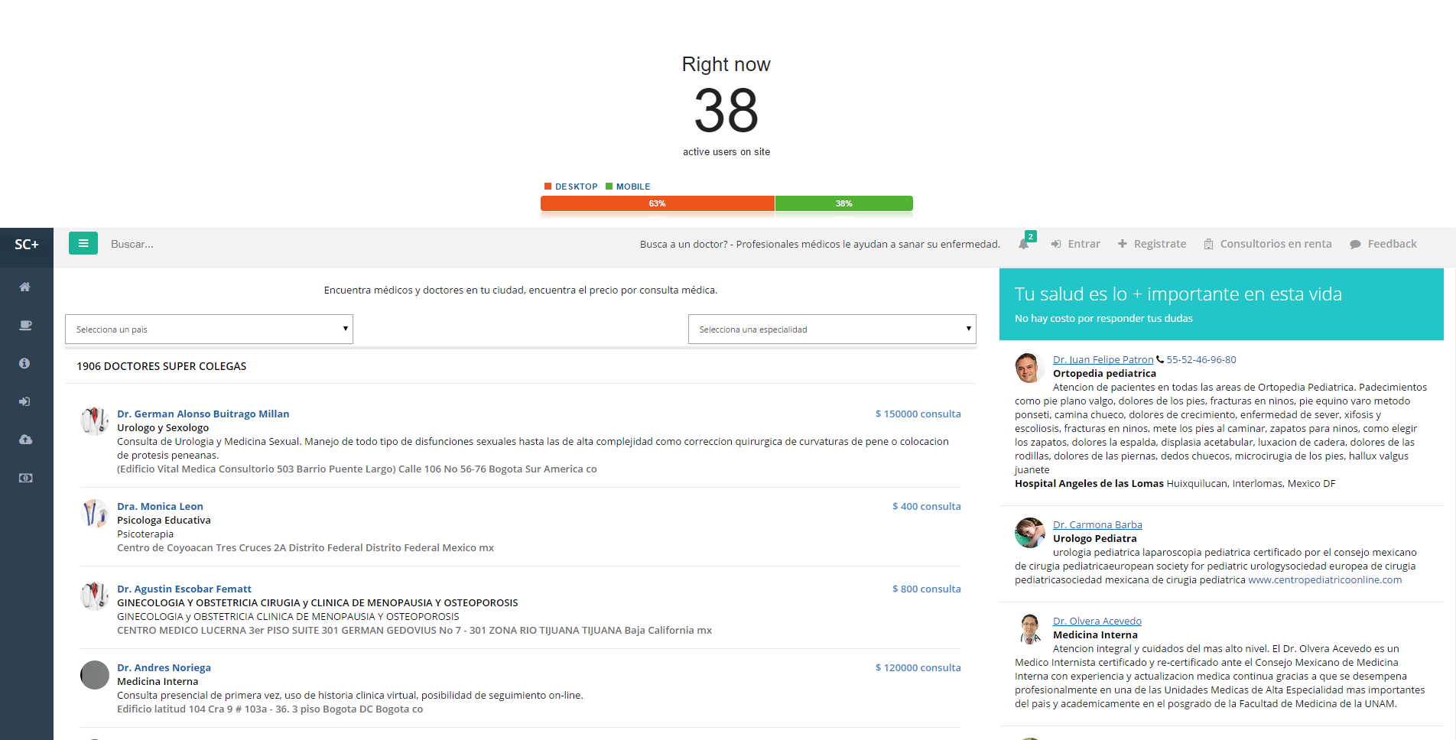Click the Dr. Juan Felipe Patron link
1456x740 pixels.
tap(1103, 359)
